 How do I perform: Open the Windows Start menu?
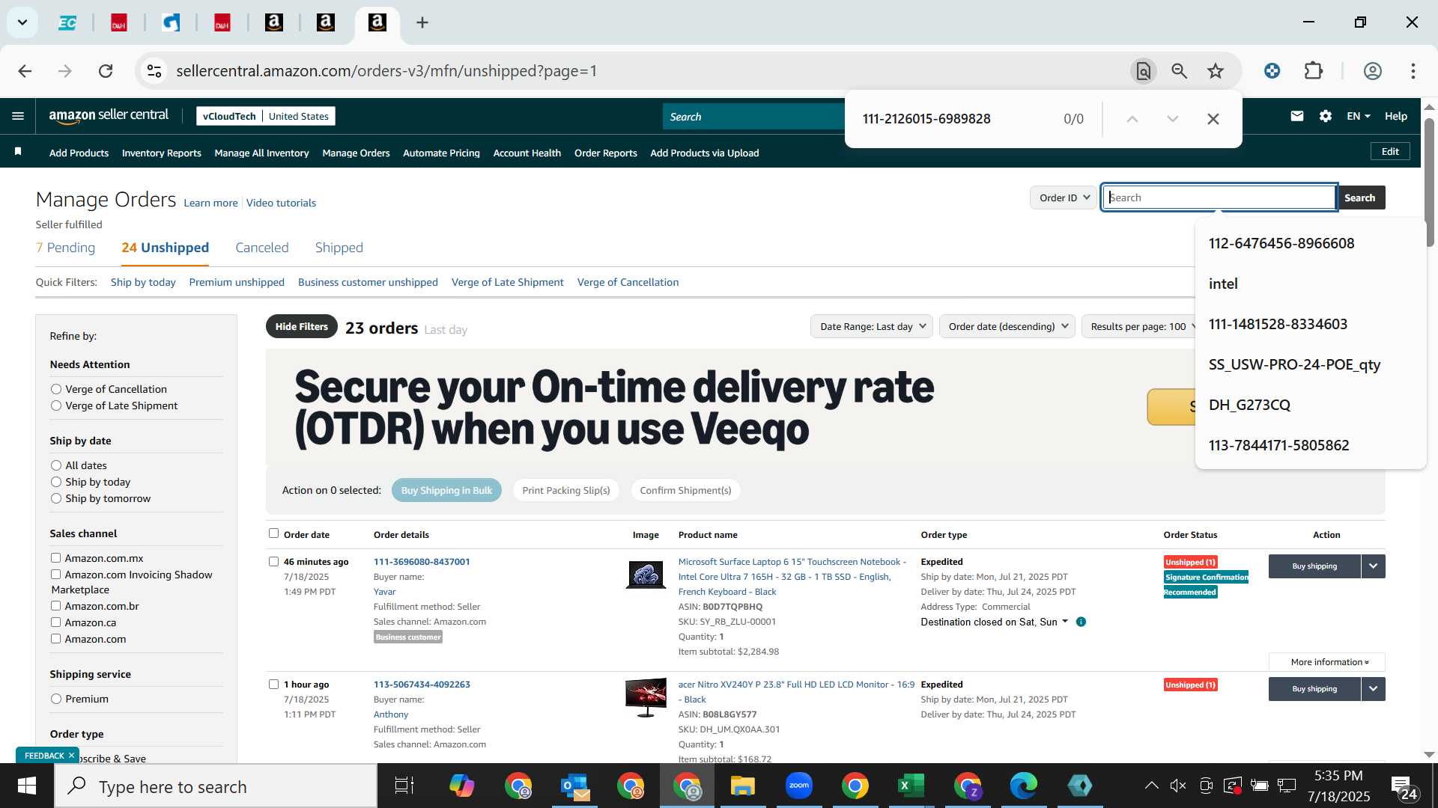point(27,786)
